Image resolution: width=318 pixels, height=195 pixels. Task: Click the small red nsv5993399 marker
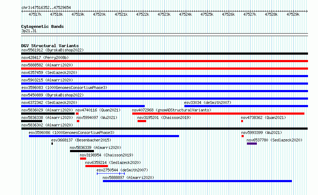[243, 136]
